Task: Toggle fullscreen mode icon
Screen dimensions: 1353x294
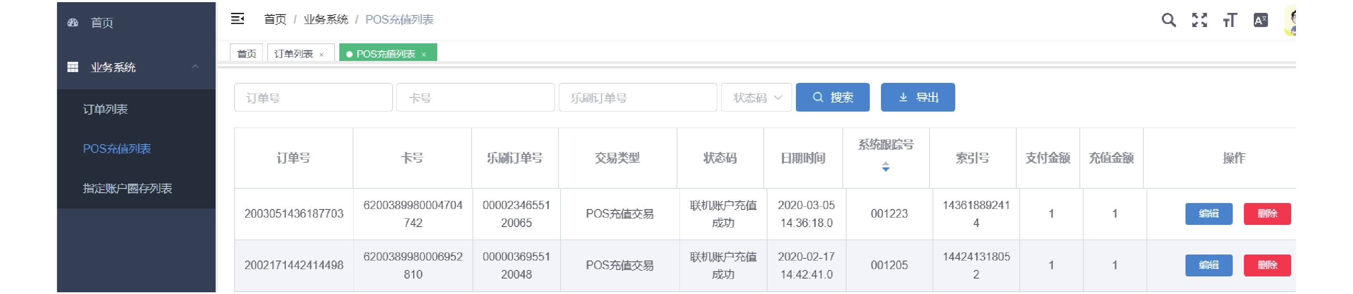Action: pyautogui.click(x=1199, y=21)
